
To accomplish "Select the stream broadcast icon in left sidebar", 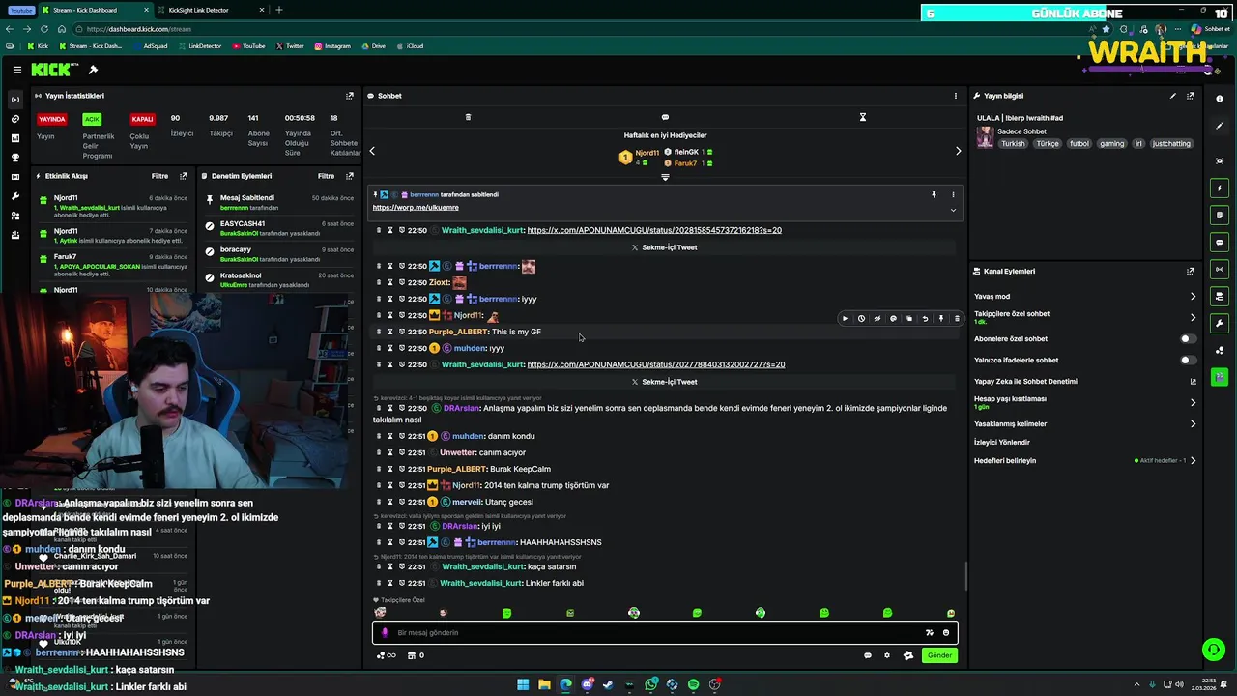I will coord(14,100).
